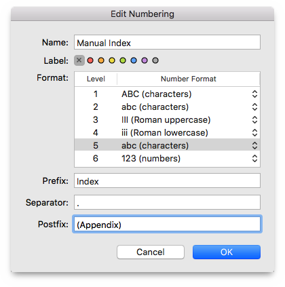Choose the green label color
Viewport: 285px width, 287px height.
(x=123, y=60)
